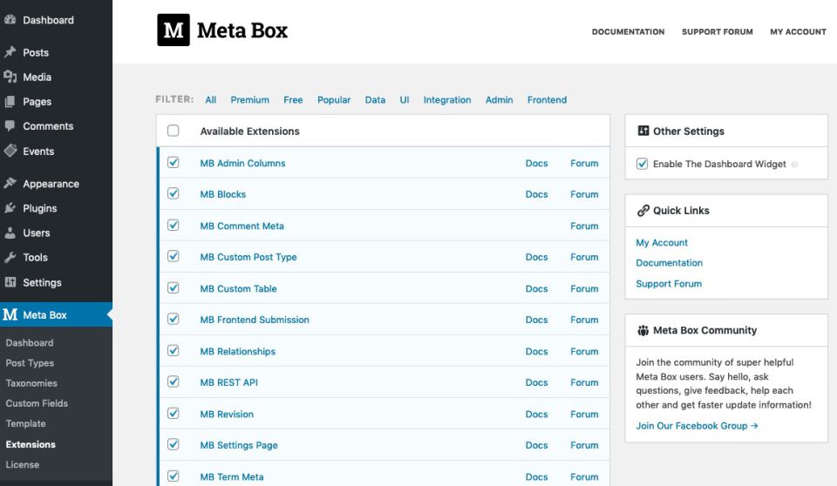Open Tools via the wrench icon

tap(10, 257)
